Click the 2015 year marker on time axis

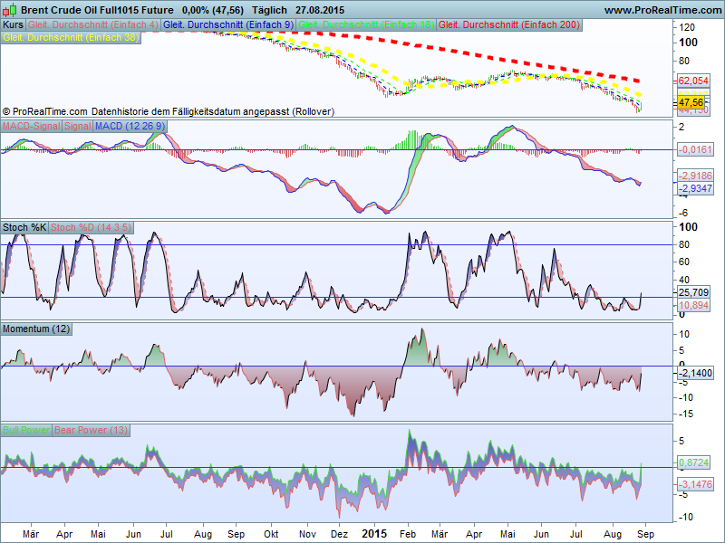tap(374, 534)
